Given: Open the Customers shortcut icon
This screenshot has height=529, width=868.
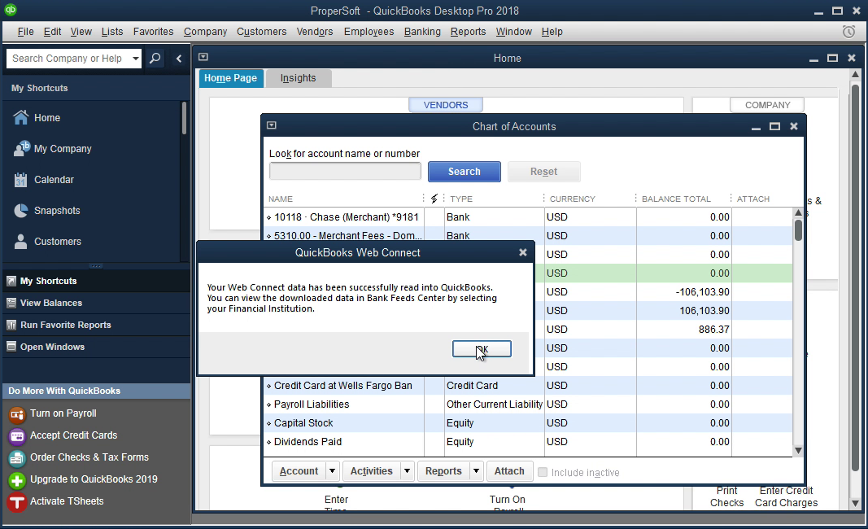Looking at the screenshot, I should pyautogui.click(x=20, y=242).
